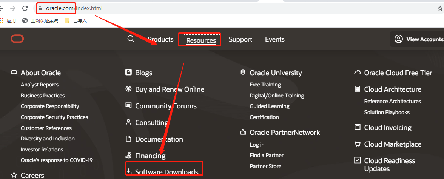
Task: Click the Software Downloads download icon
Action: (129, 171)
